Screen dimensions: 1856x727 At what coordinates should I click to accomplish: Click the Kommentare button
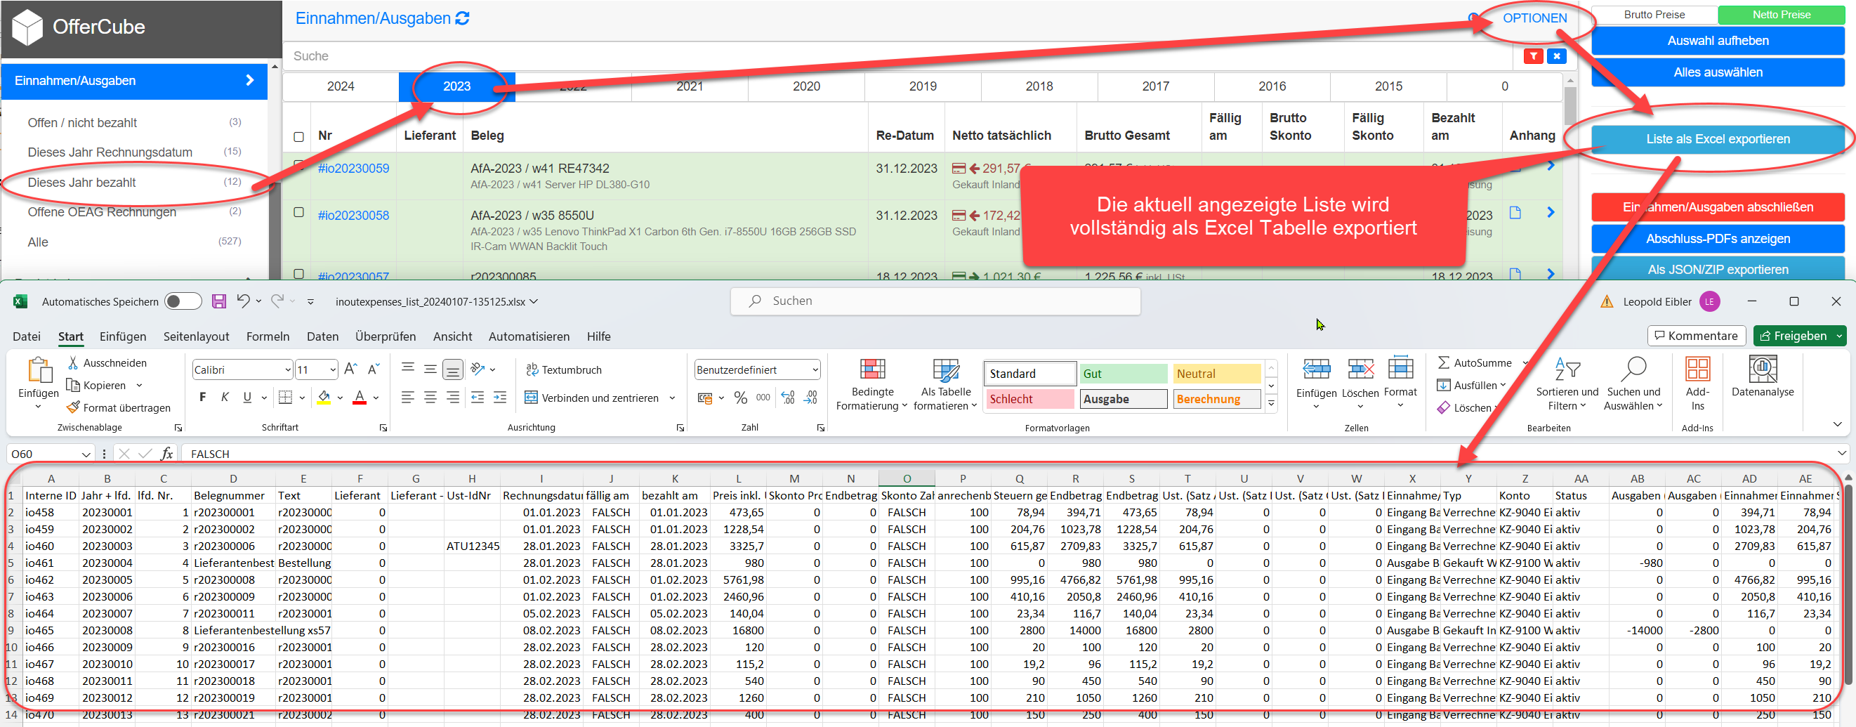pyautogui.click(x=1695, y=336)
